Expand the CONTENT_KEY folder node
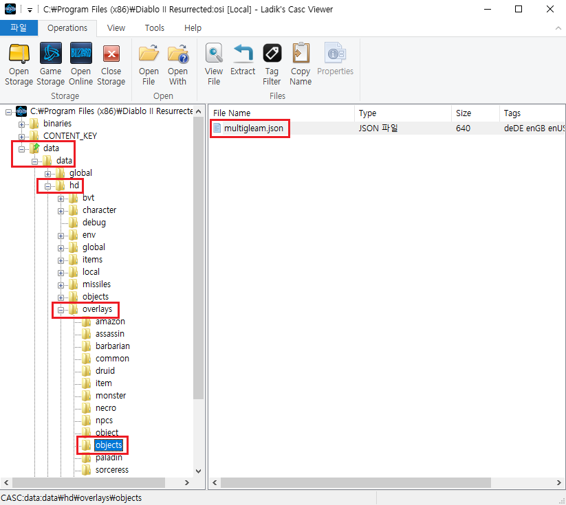This screenshot has width=566, height=505. (21, 137)
